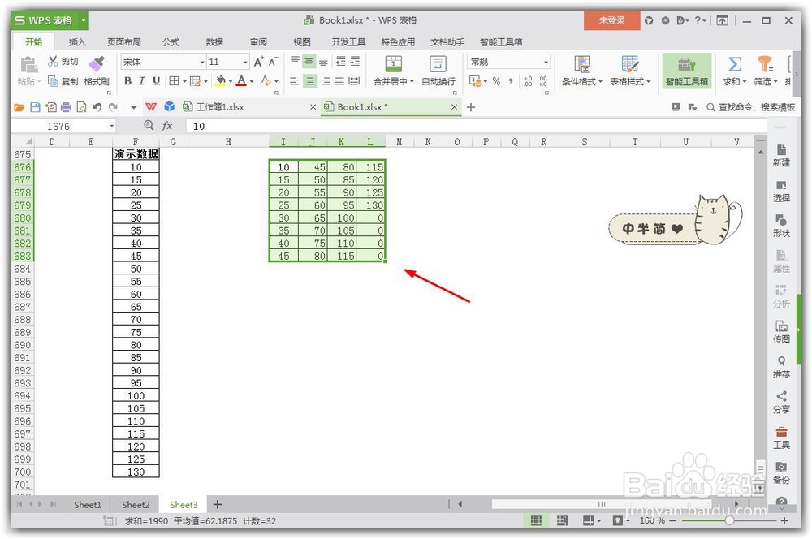Click the Copy (复制) button
This screenshot has height=539, width=812.
(x=63, y=81)
